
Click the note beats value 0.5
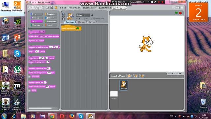(x=46, y=58)
